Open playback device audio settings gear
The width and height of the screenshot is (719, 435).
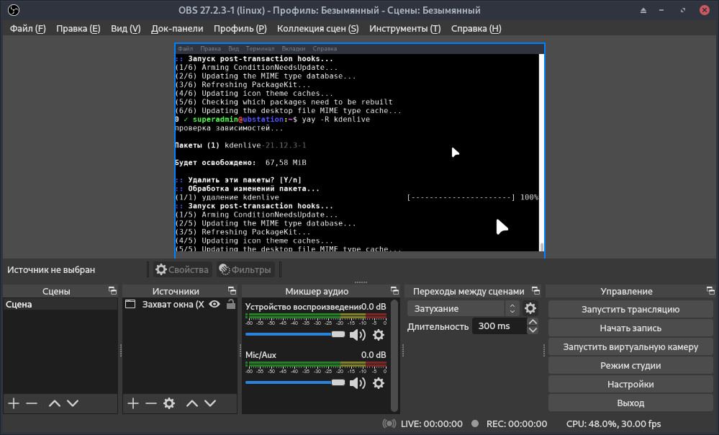[379, 335]
